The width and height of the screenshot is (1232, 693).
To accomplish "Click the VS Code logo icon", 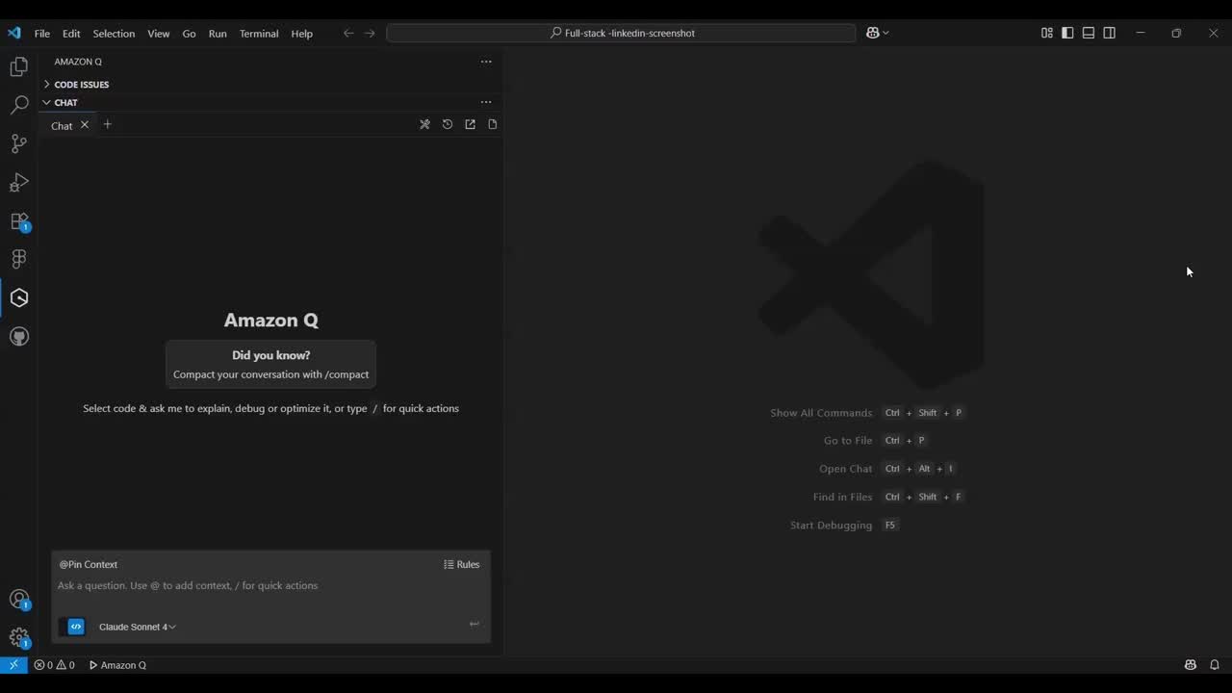I will point(13,33).
